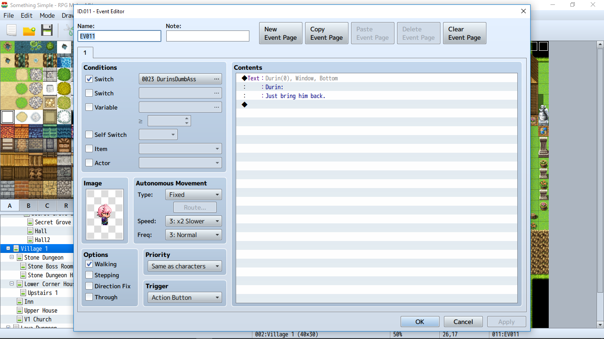
Task: Open the Speed dropdown
Action: tap(194, 221)
